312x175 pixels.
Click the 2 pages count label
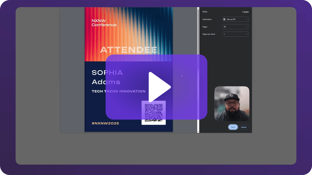pos(245,12)
